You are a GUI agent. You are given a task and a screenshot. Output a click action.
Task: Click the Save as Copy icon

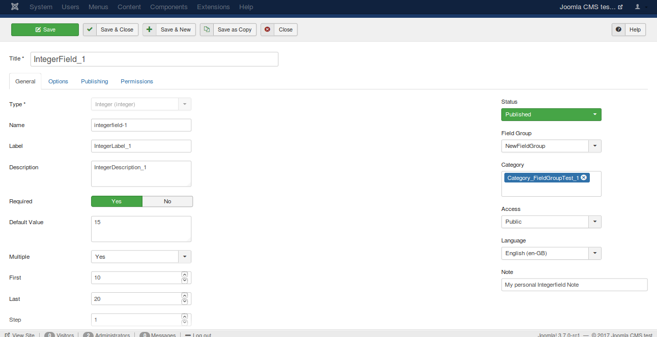(207, 29)
